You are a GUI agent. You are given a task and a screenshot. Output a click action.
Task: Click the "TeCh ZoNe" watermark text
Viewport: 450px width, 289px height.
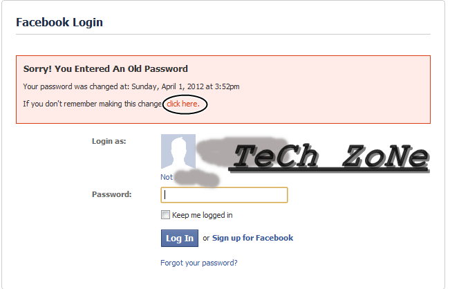pyautogui.click(x=330, y=158)
